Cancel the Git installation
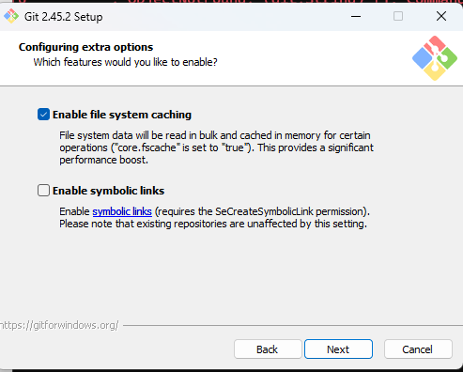 click(418, 349)
